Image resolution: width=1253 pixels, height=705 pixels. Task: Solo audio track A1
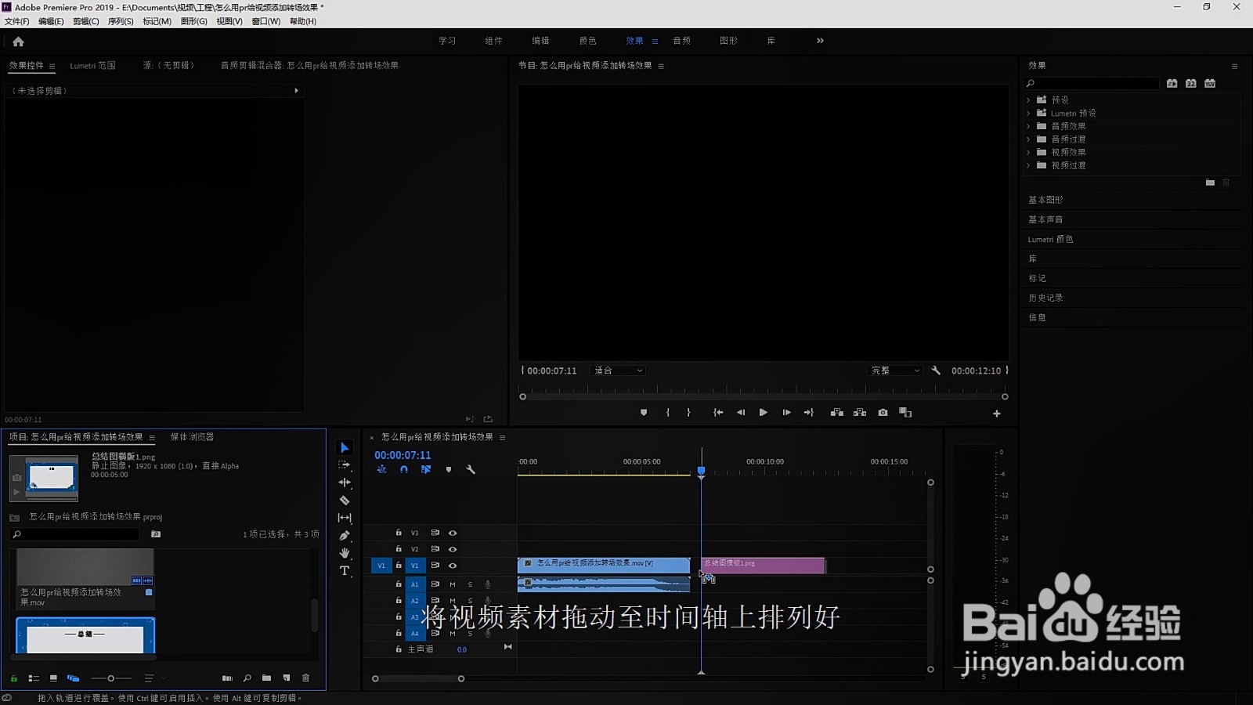470,584
